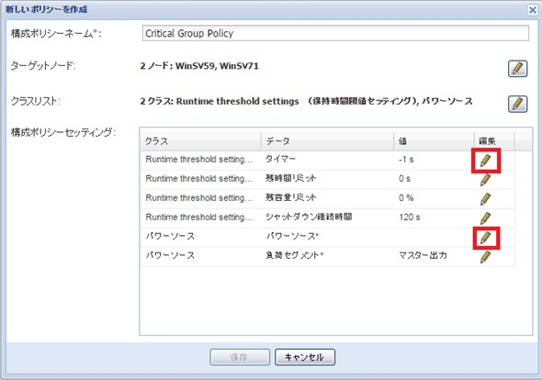Click the Critical Group Policy name field
This screenshot has width=542, height=380.
(x=335, y=33)
